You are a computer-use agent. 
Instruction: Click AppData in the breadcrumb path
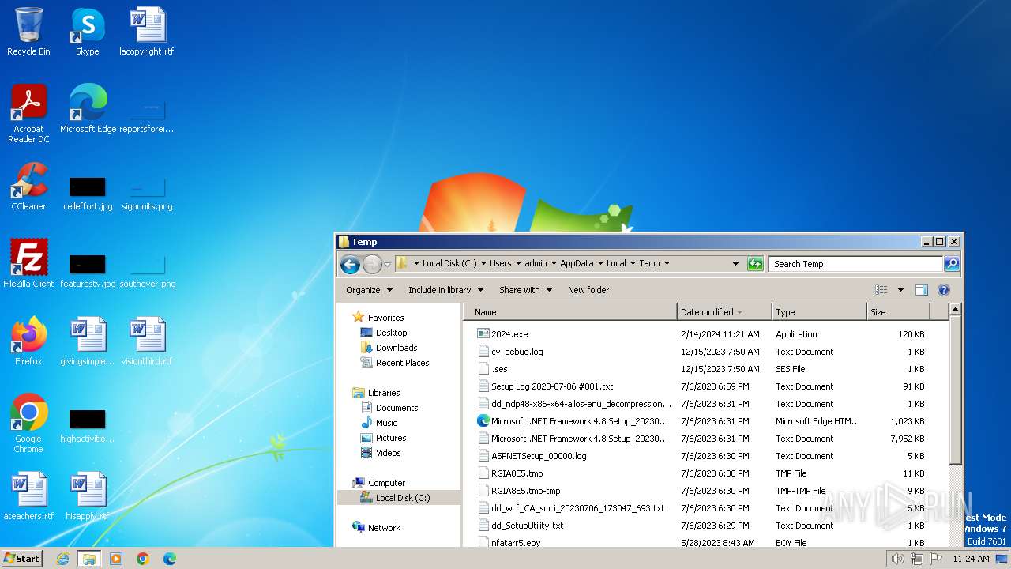point(577,264)
